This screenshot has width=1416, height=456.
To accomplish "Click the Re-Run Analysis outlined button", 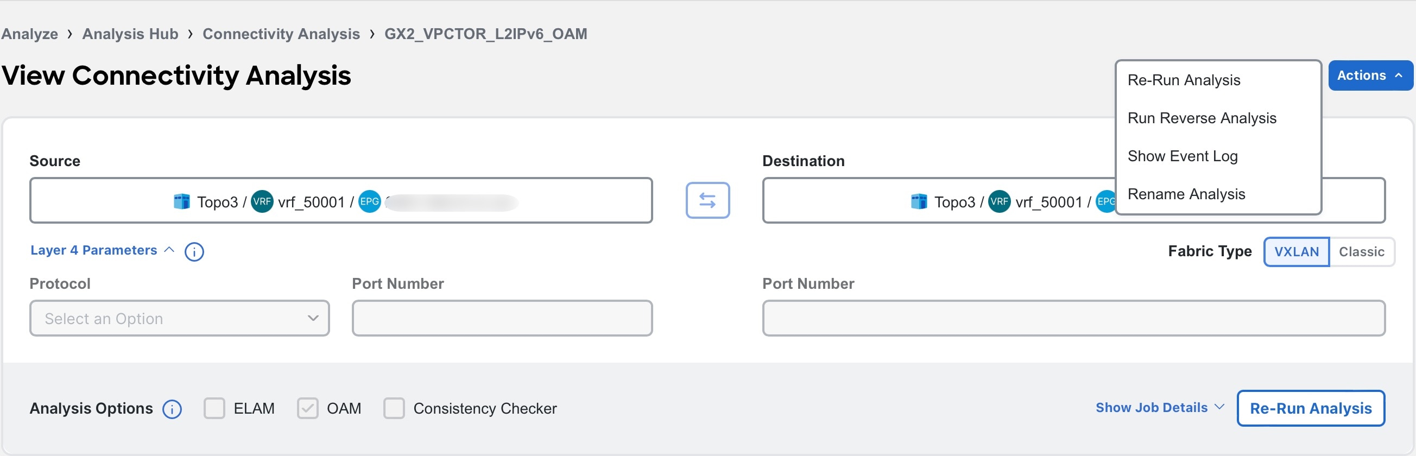I will (x=1311, y=409).
